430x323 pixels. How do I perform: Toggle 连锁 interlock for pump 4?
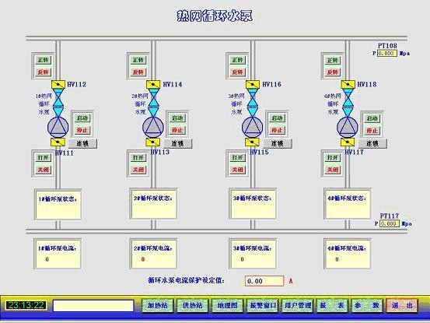tap(372, 143)
